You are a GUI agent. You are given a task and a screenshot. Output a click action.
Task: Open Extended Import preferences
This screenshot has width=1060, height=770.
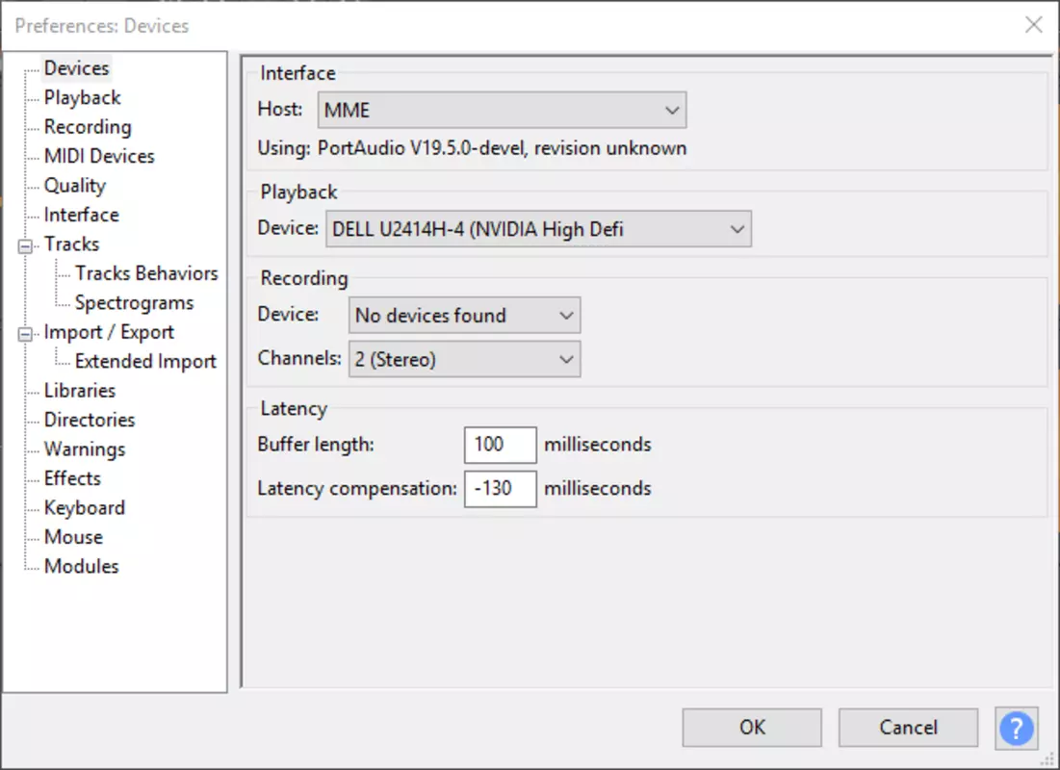click(x=146, y=362)
